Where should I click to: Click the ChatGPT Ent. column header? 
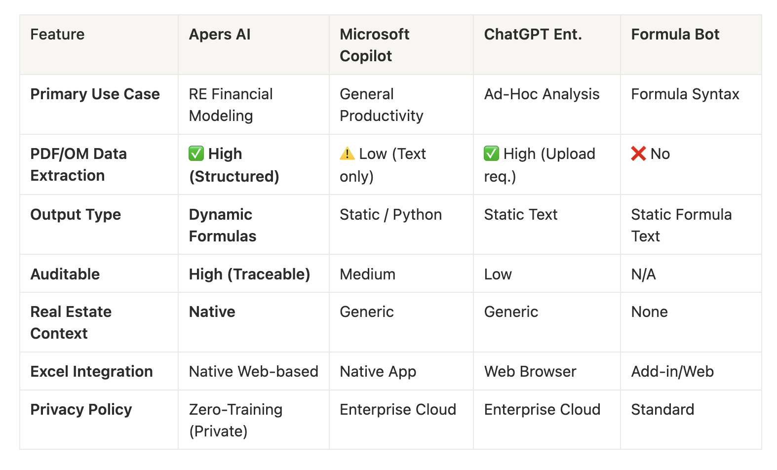point(533,35)
